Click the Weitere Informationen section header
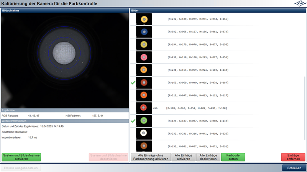307x172 pixels. click(x=65, y=121)
